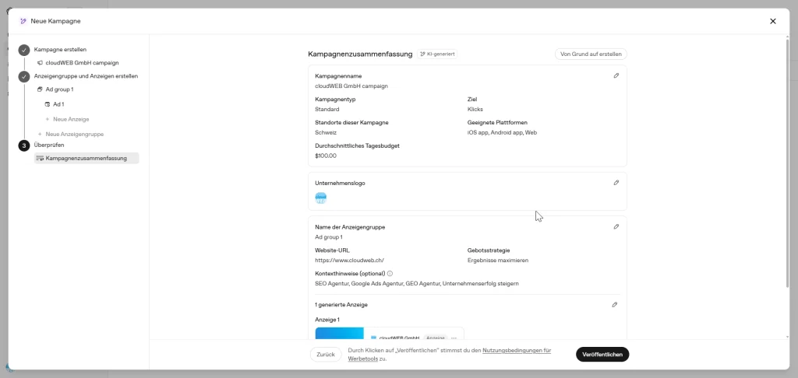Go to Anzeigengruppe und Anzeigen erstellen step
The height and width of the screenshot is (378, 798).
[86, 76]
